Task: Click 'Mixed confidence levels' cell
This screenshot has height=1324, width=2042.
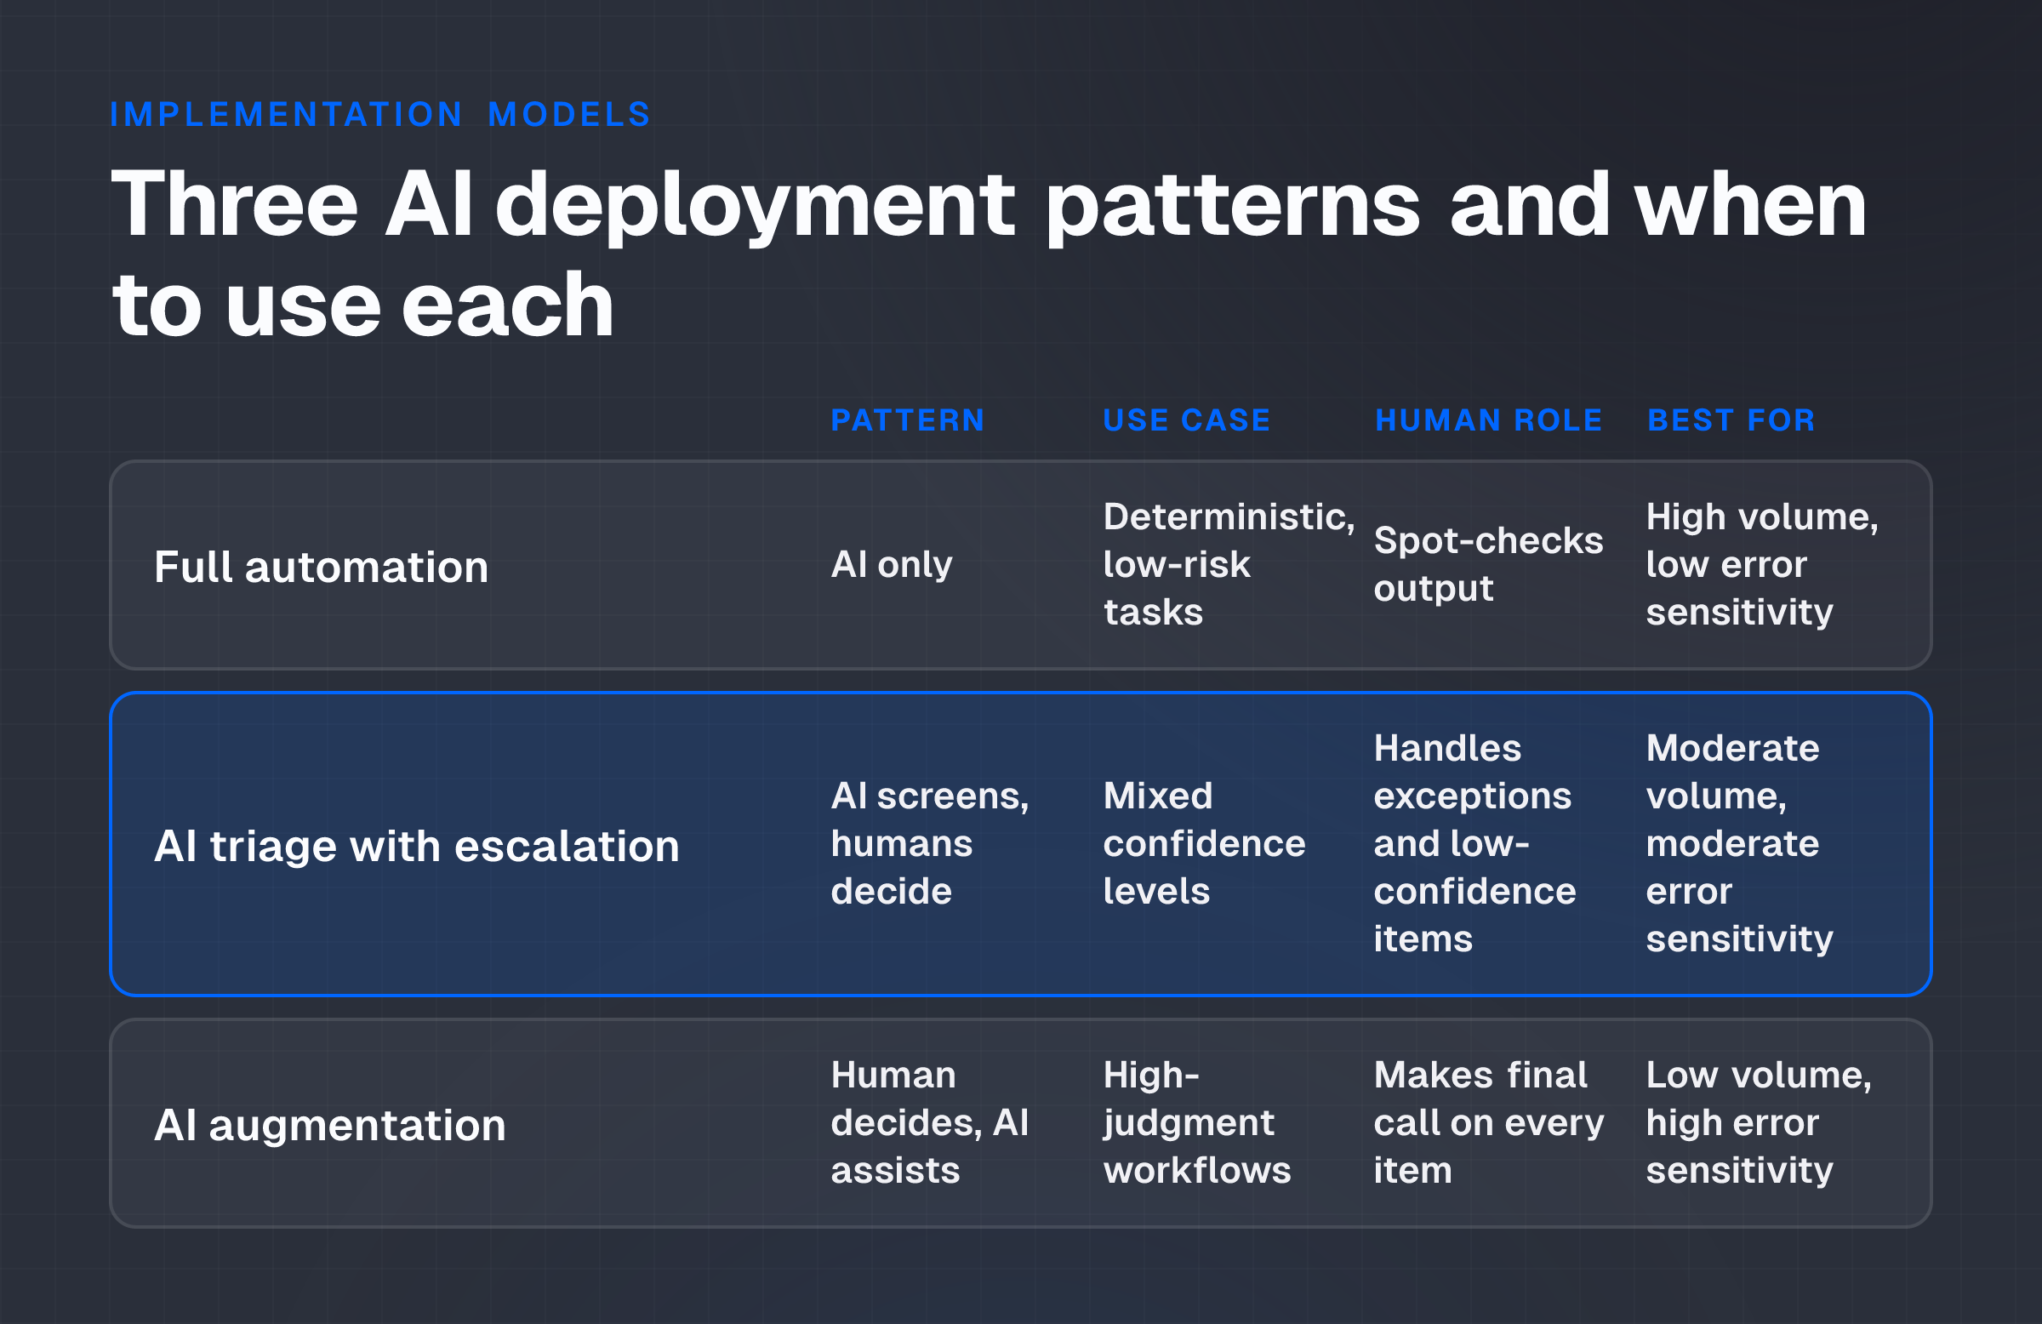Action: coord(1204,843)
